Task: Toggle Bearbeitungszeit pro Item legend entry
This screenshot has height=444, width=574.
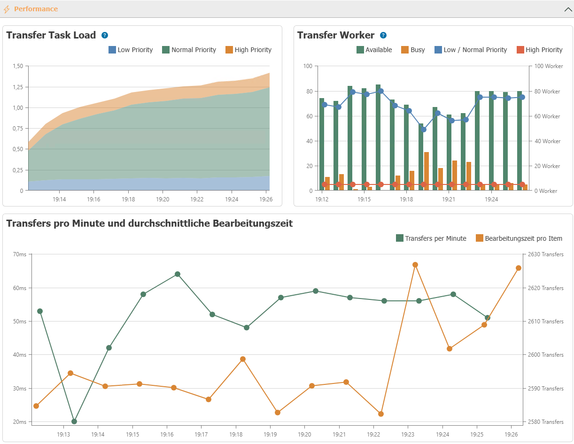Action: click(519, 238)
